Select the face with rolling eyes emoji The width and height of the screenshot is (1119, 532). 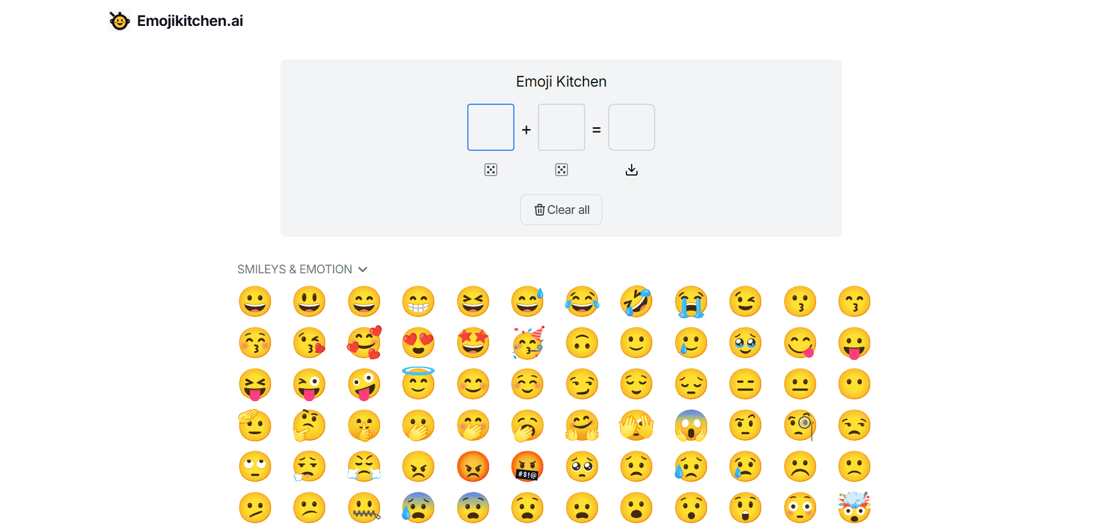pos(255,466)
